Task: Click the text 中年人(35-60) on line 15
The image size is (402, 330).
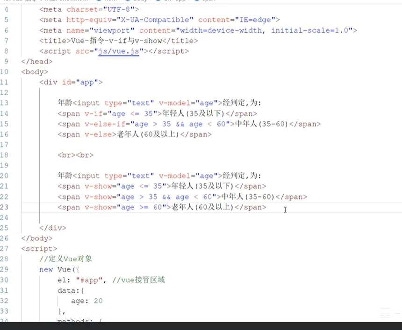Action: pyautogui.click(x=262, y=124)
